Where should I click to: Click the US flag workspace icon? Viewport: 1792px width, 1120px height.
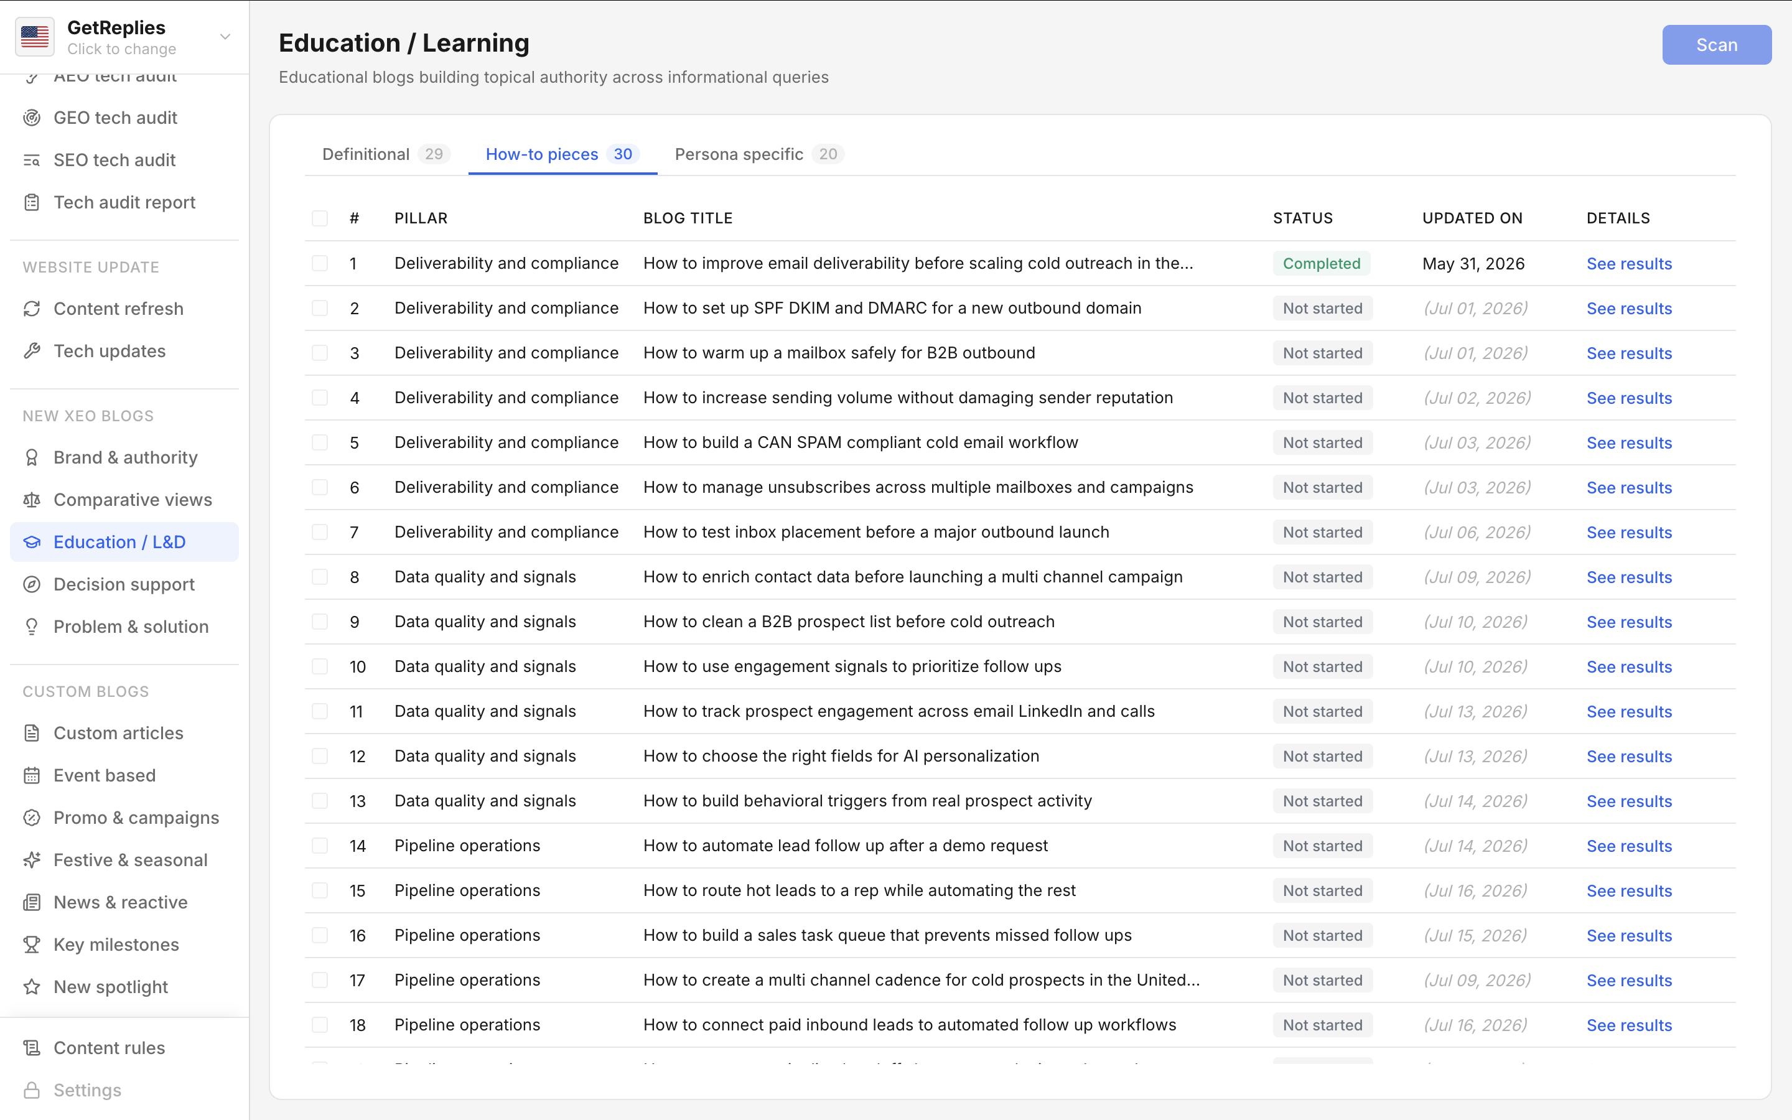pos(35,36)
